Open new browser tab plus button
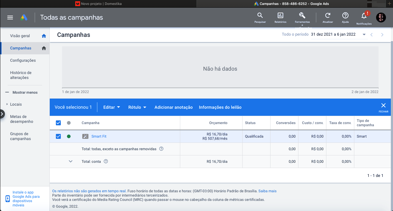 [390, 4]
